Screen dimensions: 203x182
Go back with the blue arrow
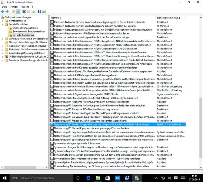tap(3, 12)
